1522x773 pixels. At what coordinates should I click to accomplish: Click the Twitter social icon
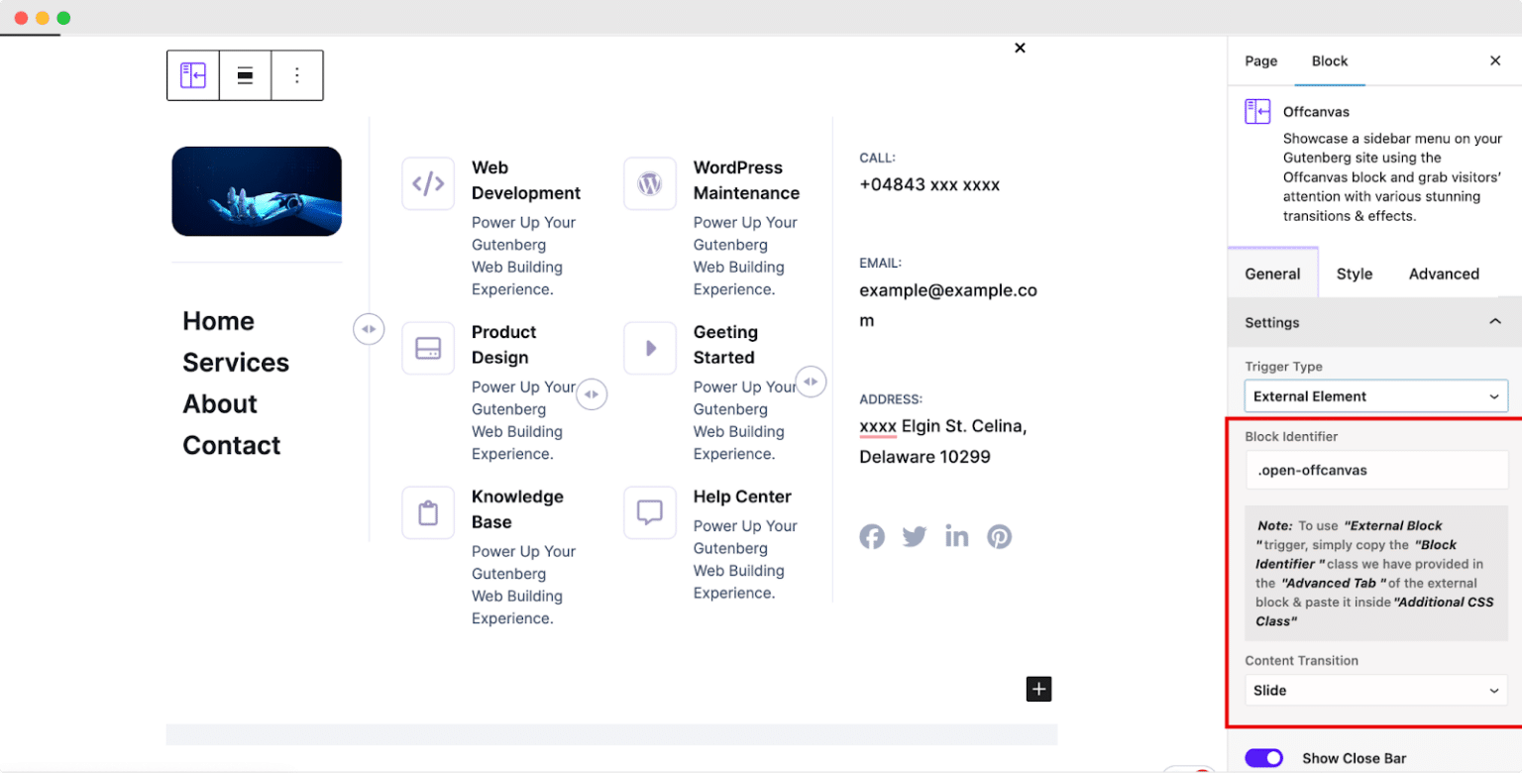(x=914, y=536)
